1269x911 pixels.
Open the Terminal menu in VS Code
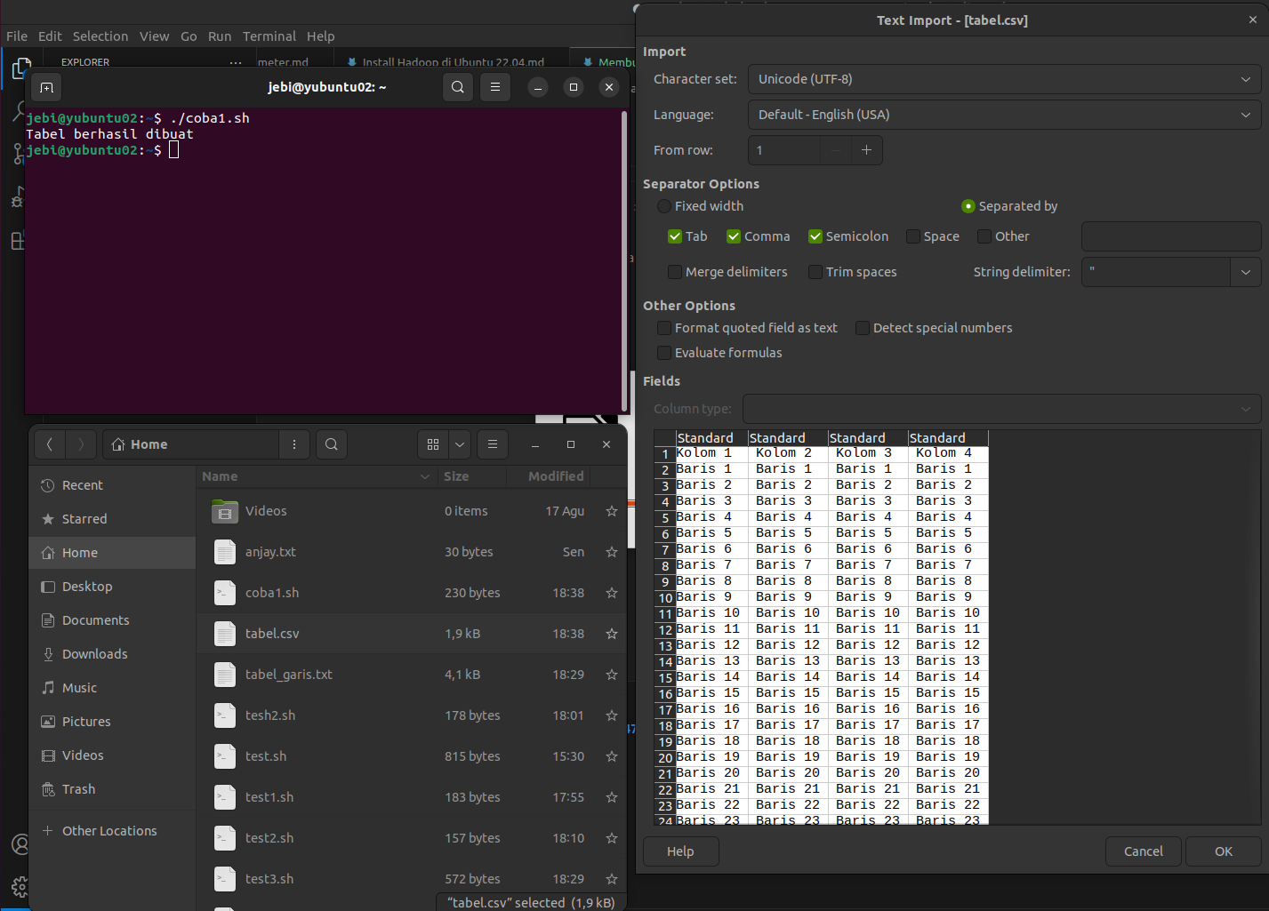coord(269,36)
